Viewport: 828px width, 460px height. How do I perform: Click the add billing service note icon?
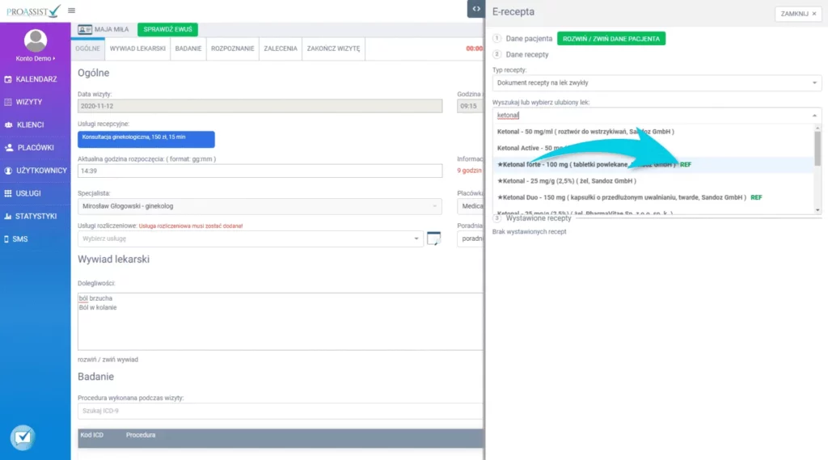[433, 238]
